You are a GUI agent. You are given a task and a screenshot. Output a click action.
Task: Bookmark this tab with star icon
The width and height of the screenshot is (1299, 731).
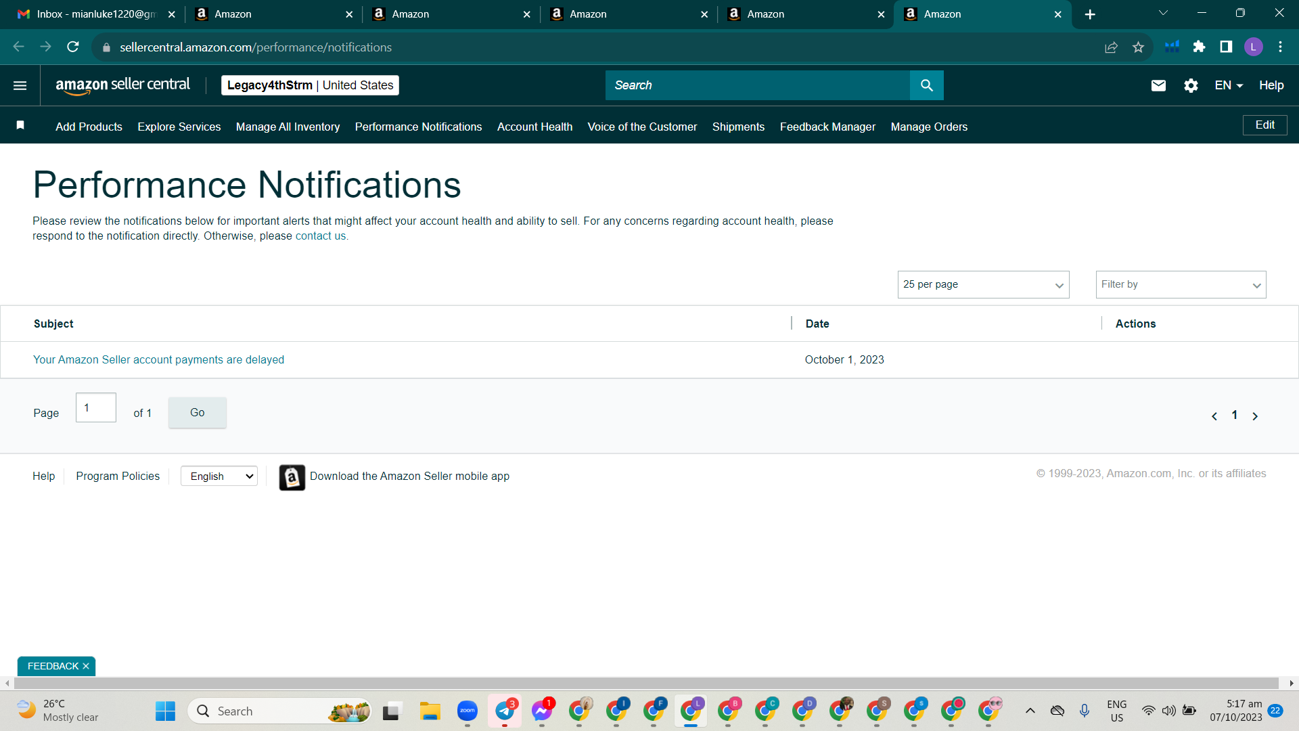pos(1138,47)
